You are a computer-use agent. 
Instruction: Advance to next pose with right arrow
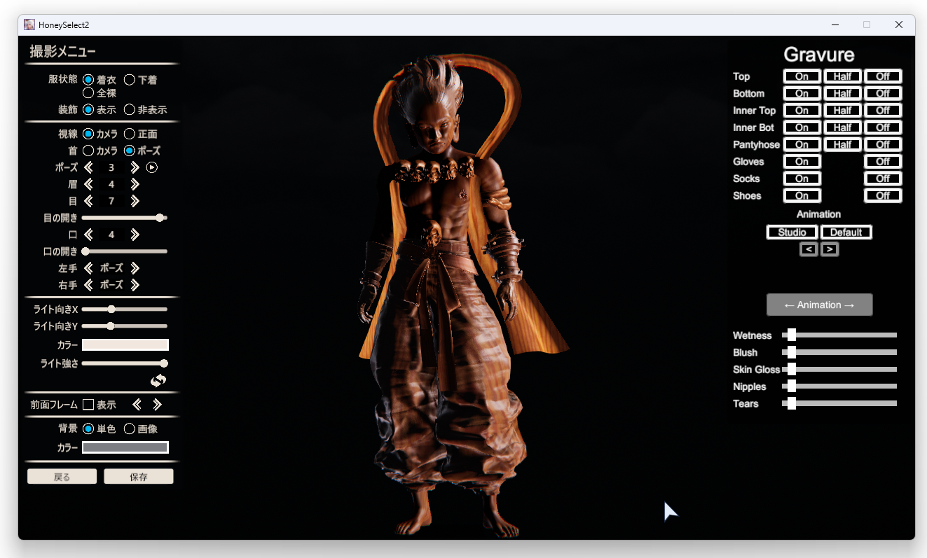click(135, 167)
